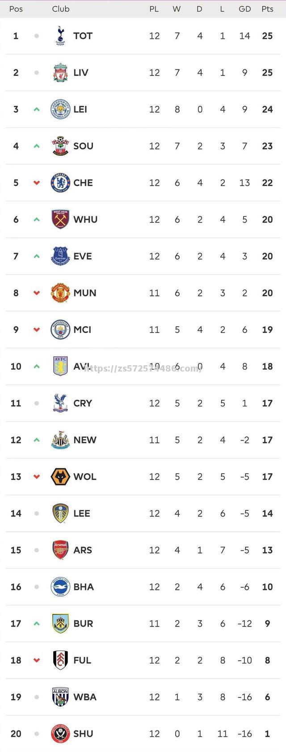
Task: Open the SOU team name link
Action: click(x=83, y=146)
